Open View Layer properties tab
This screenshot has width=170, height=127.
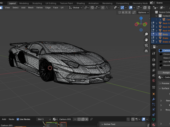154,70
